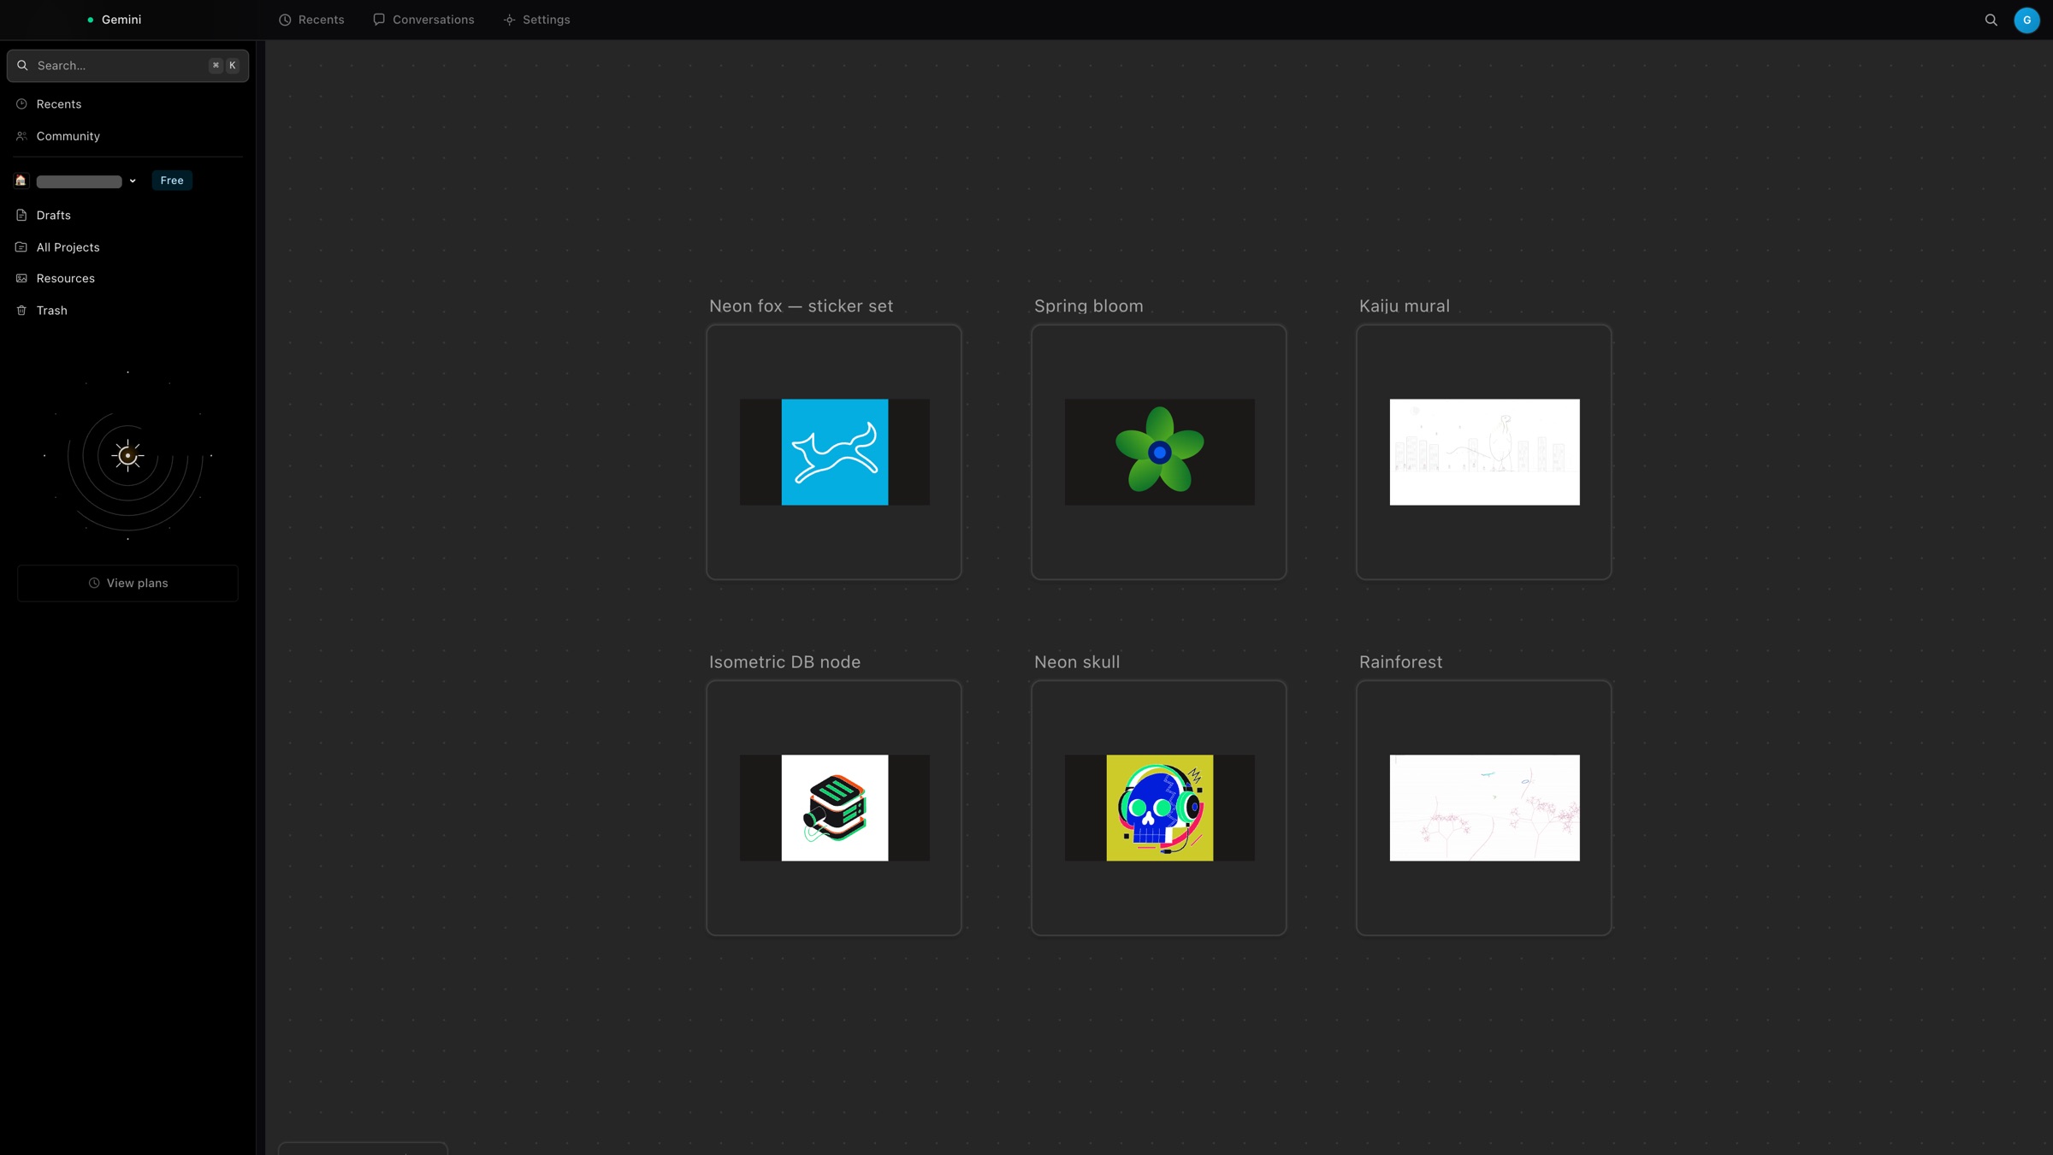Click the 'Neon skull' title
The image size is (2053, 1155).
pyautogui.click(x=1077, y=662)
